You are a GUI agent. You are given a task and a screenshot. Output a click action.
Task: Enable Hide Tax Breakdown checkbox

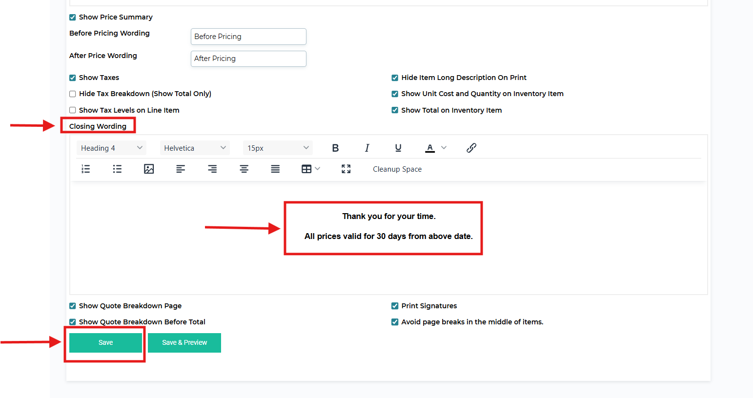pyautogui.click(x=73, y=94)
